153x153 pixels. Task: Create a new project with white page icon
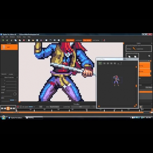29,40
